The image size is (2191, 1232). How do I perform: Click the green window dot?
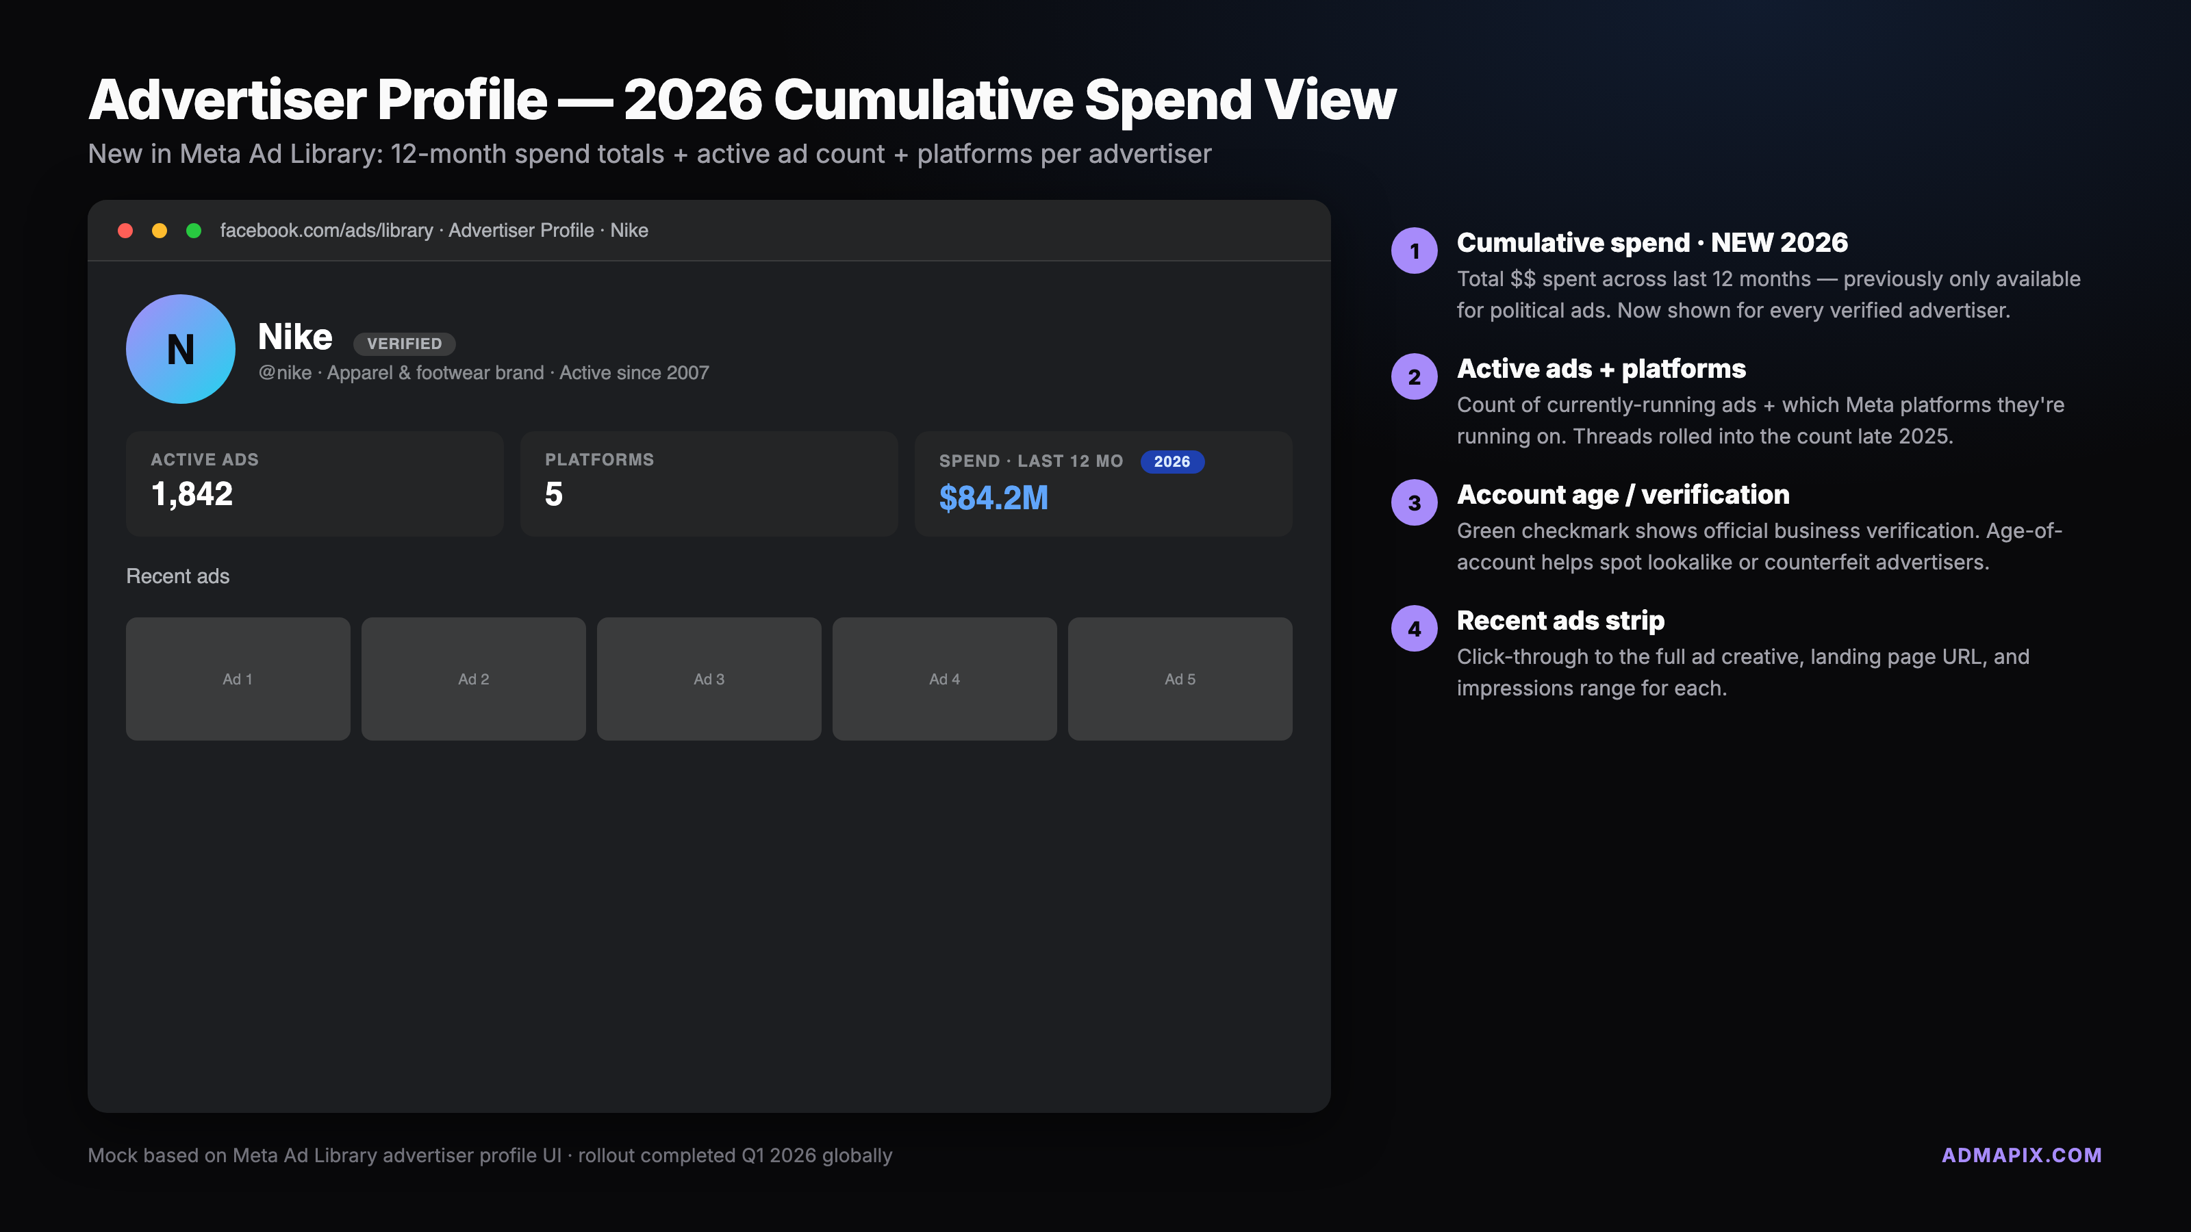pyautogui.click(x=194, y=231)
